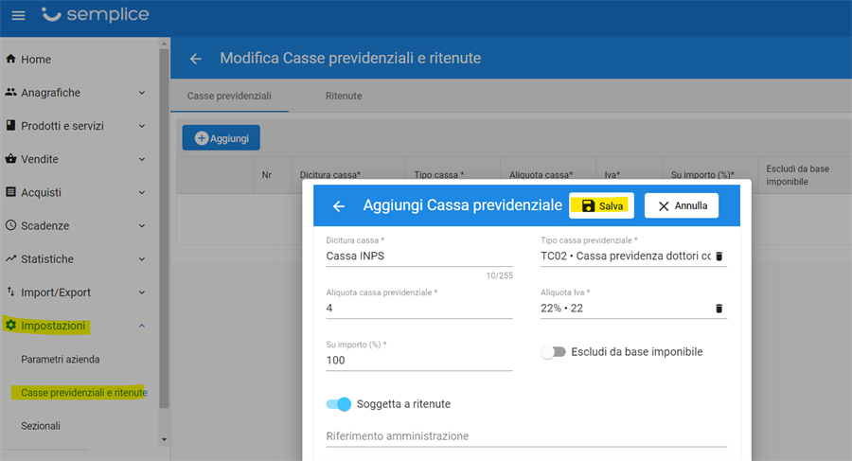The width and height of the screenshot is (852, 461).
Task: Open Parametri azienda settings
Action: click(61, 360)
